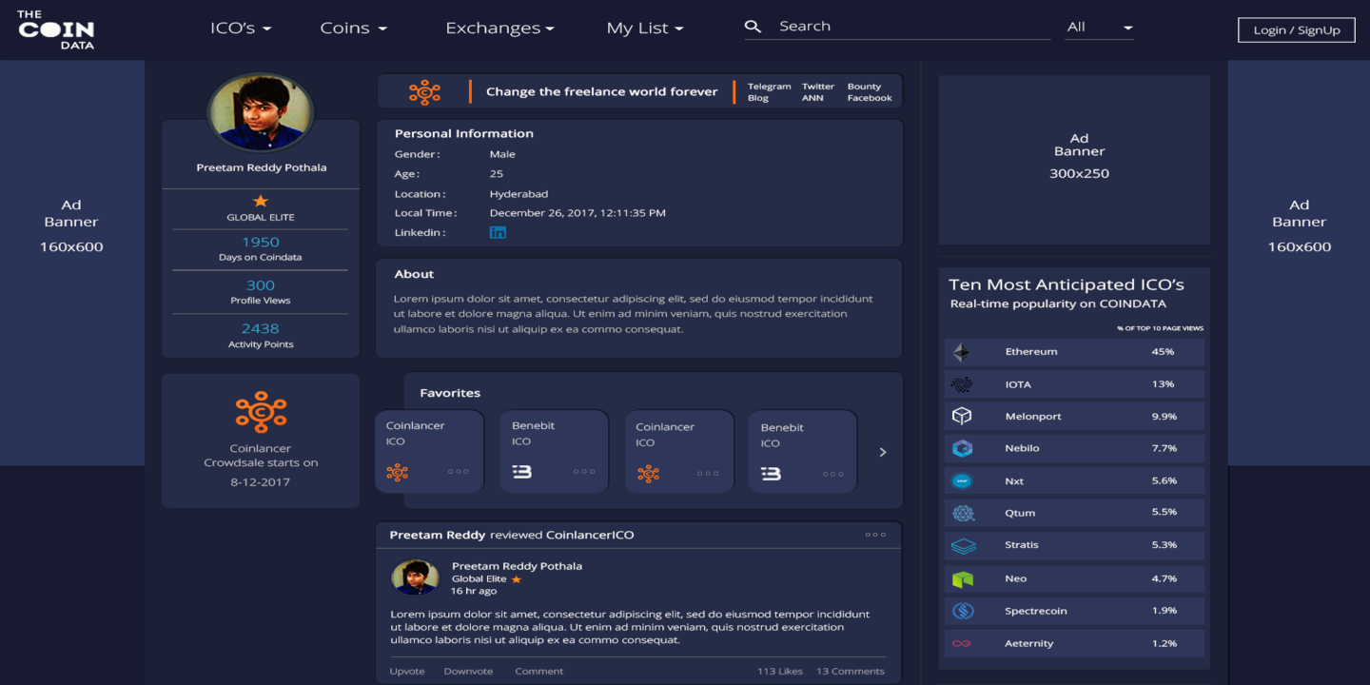The width and height of the screenshot is (1370, 685).
Task: Click the Ethereum name in the ICO list
Action: (x=1031, y=352)
